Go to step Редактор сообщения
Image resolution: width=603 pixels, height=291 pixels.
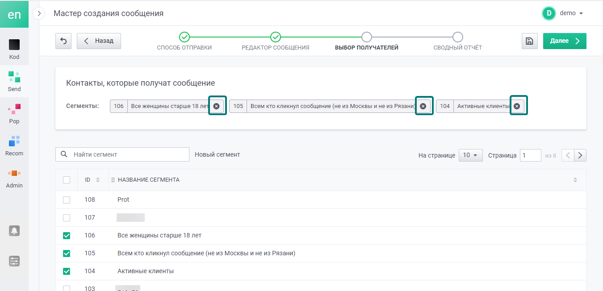click(x=276, y=41)
